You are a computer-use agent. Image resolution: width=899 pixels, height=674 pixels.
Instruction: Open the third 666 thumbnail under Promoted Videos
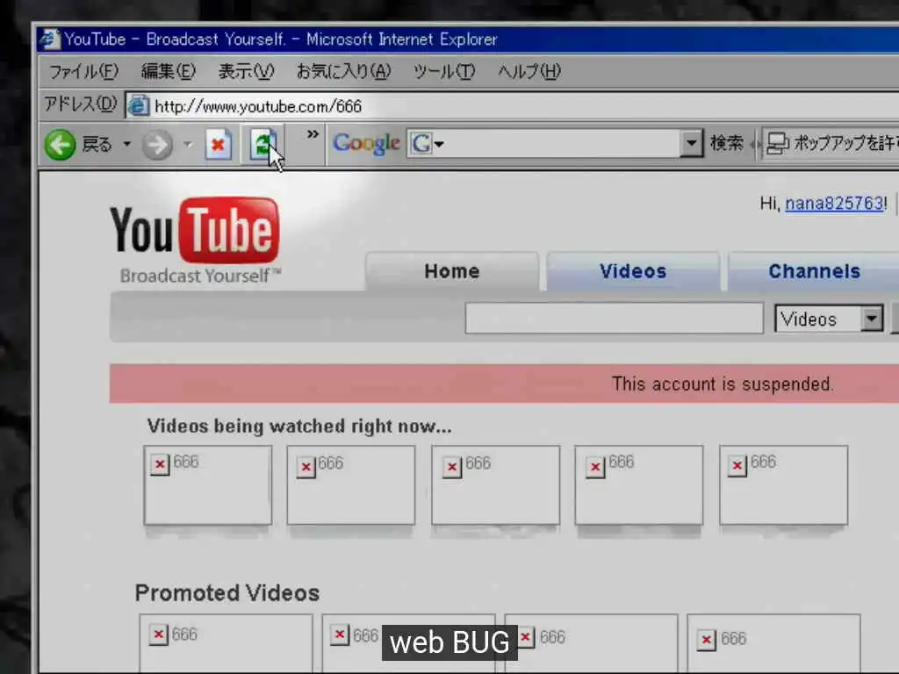(x=591, y=643)
